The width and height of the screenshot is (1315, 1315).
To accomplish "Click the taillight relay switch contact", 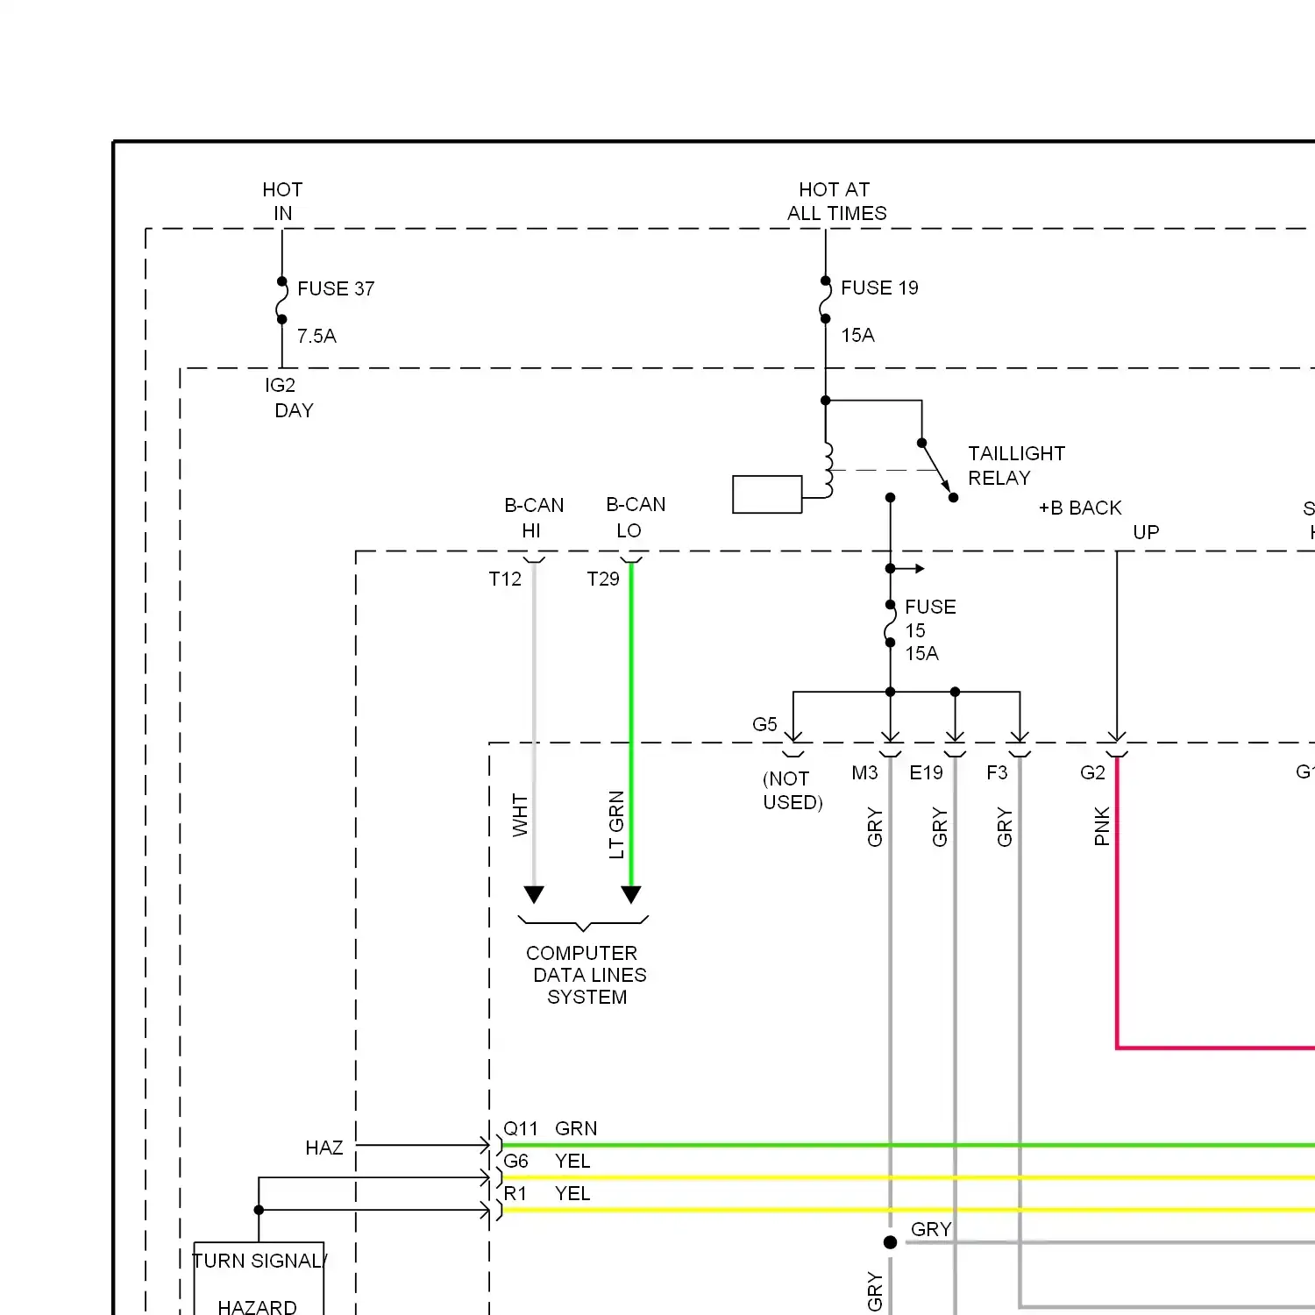I will (936, 469).
